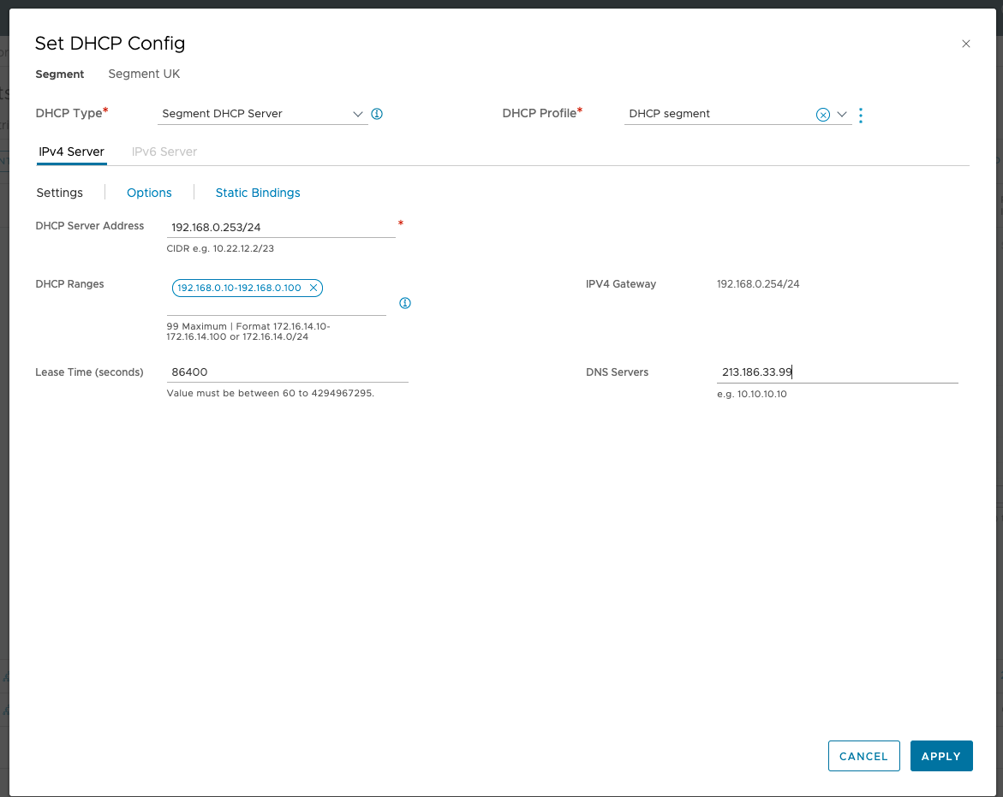This screenshot has width=1003, height=797.
Task: Open the Settings sub-tab
Action: point(60,193)
